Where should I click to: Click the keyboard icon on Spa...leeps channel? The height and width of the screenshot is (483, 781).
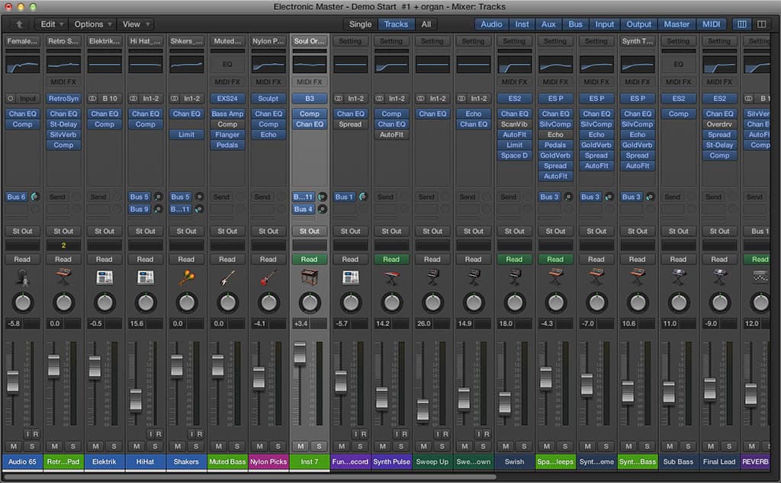pos(555,277)
